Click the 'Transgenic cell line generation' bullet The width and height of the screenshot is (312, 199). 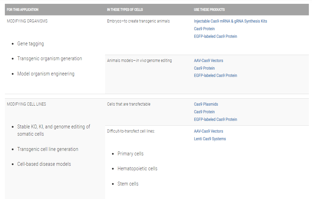[48, 149]
